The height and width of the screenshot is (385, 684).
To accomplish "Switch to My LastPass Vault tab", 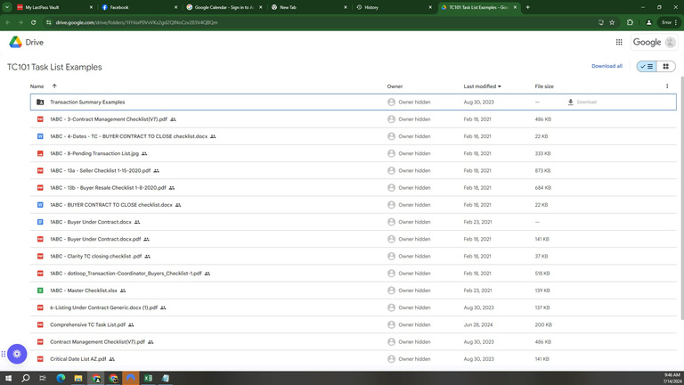I will (53, 7).
